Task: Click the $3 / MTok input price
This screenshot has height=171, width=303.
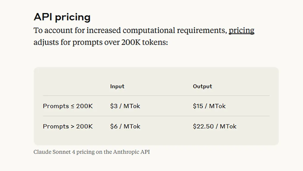Action: click(x=125, y=106)
